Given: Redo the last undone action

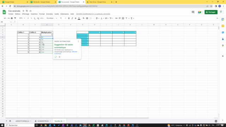Looking at the screenshot, I should [x=8, y=18].
